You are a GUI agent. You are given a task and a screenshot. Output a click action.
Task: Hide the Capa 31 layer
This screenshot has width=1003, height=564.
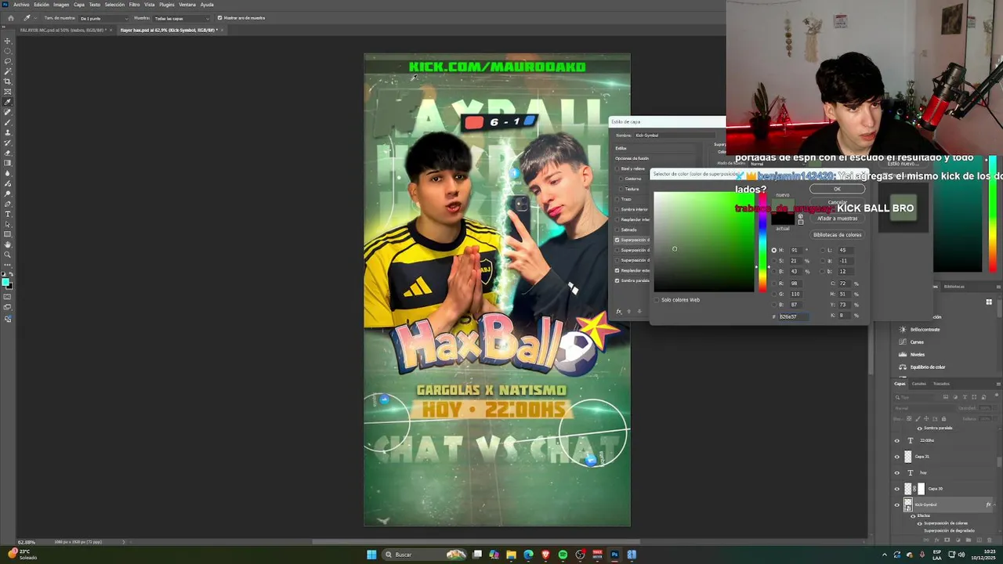click(x=897, y=456)
